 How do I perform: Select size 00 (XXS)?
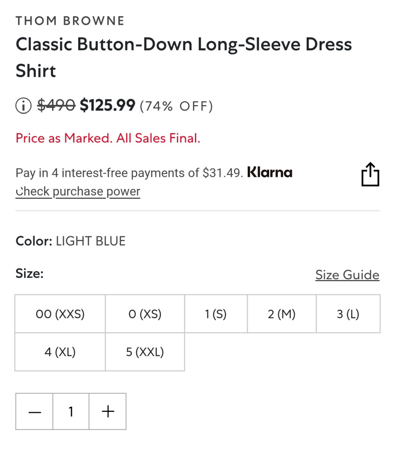[x=60, y=314]
